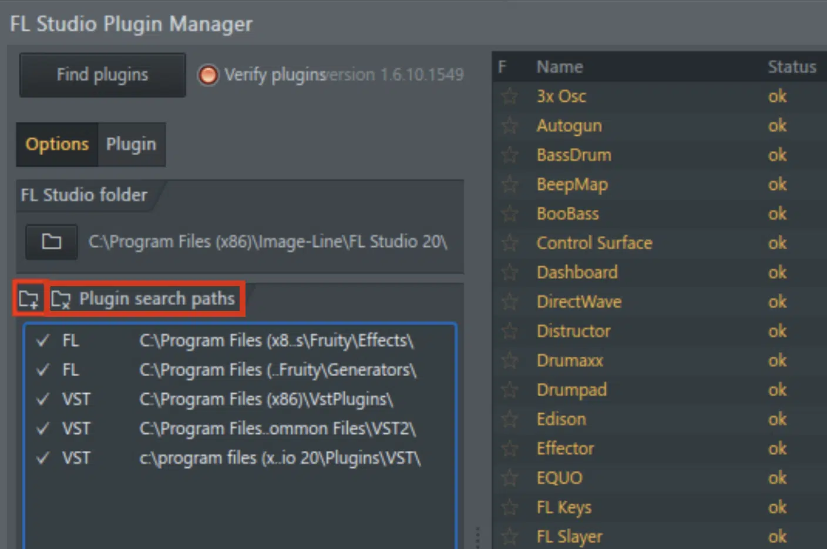Disable the Common Files\VST2 search path
This screenshot has width=827, height=549.
coord(43,429)
